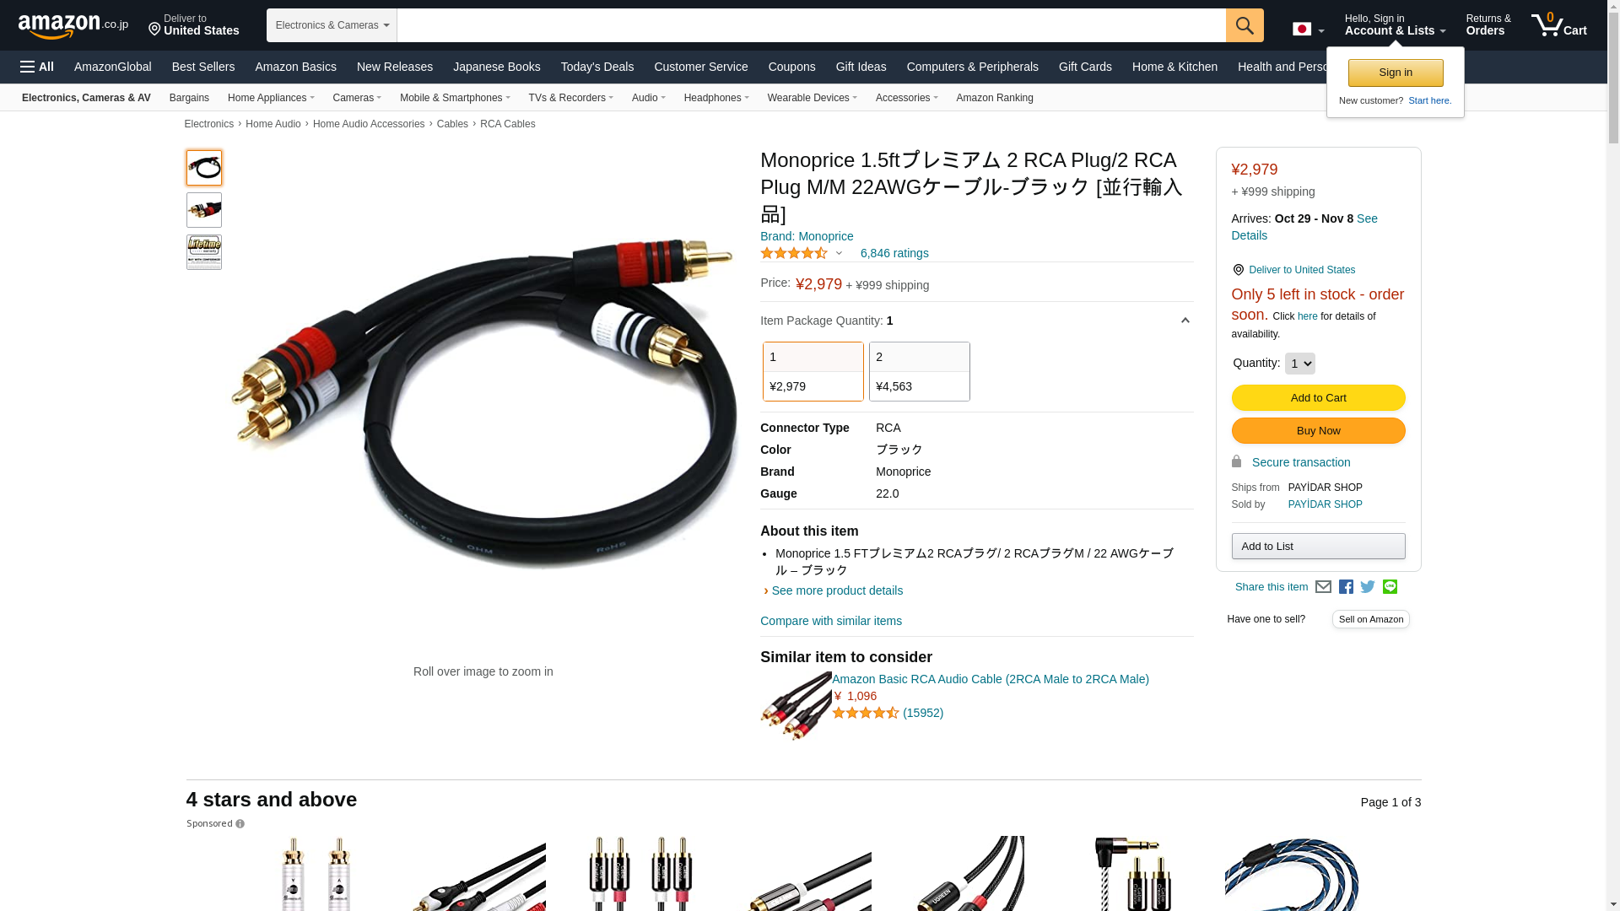Share item on Facebook icon
This screenshot has height=911, width=1620.
(1346, 587)
